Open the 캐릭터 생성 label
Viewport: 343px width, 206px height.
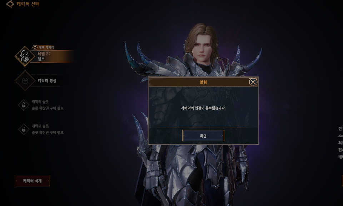click(47, 80)
